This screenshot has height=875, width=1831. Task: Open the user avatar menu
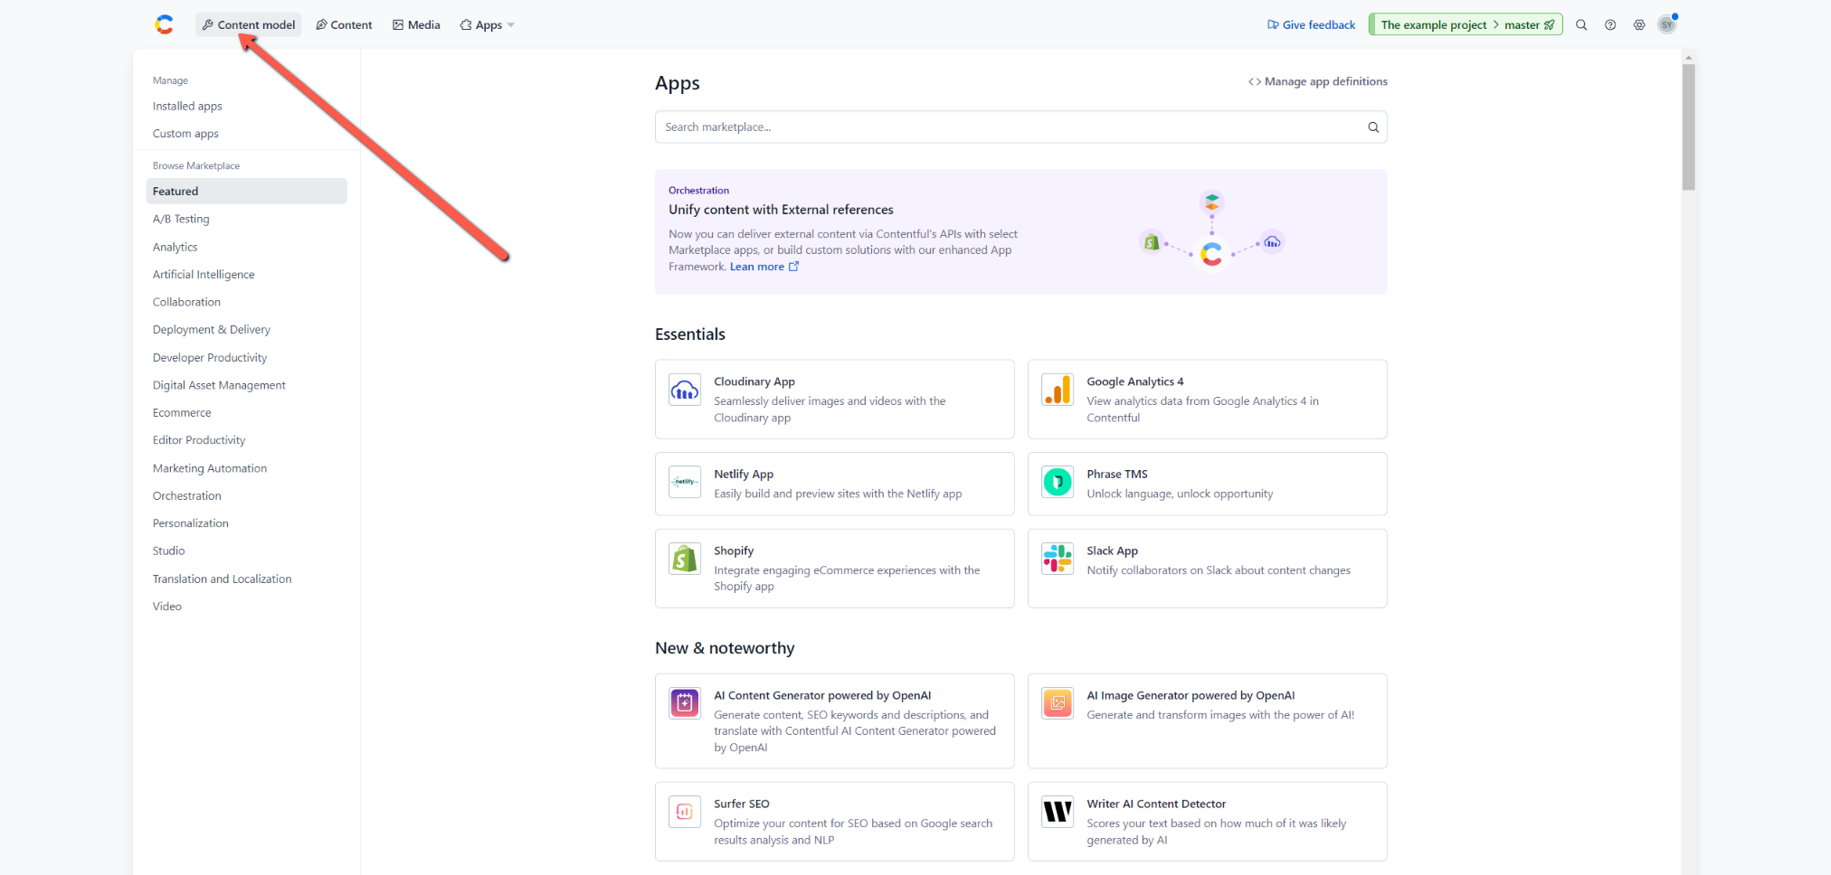pos(1667,24)
